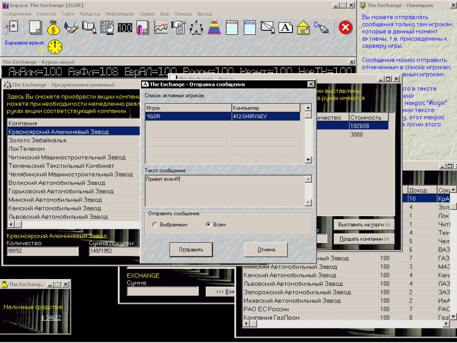Click the yellow exchange time clock
Image resolution: width=457 pixels, height=343 pixels.
(x=55, y=47)
